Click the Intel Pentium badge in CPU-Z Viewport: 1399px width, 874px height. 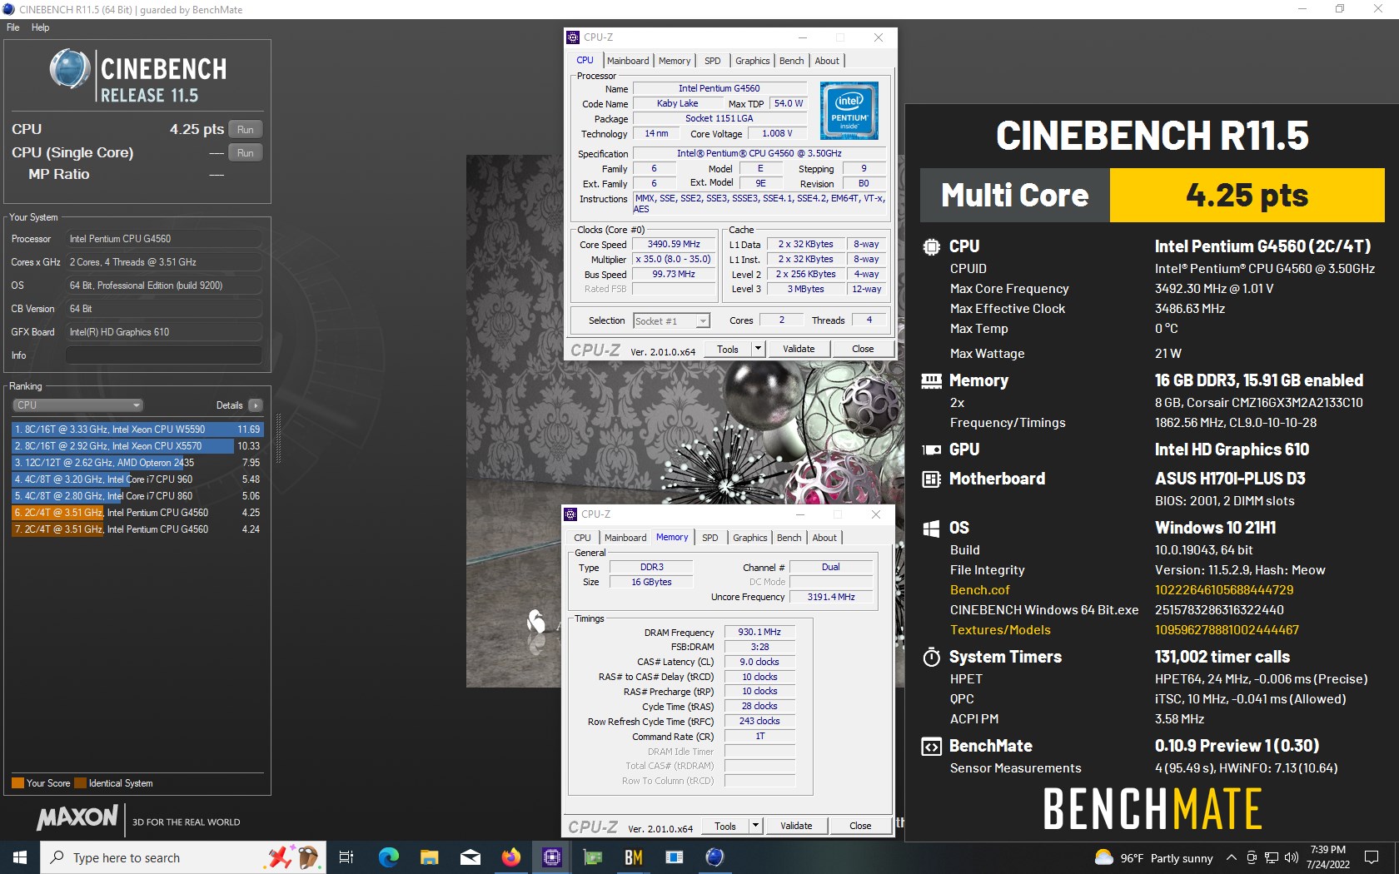(849, 110)
